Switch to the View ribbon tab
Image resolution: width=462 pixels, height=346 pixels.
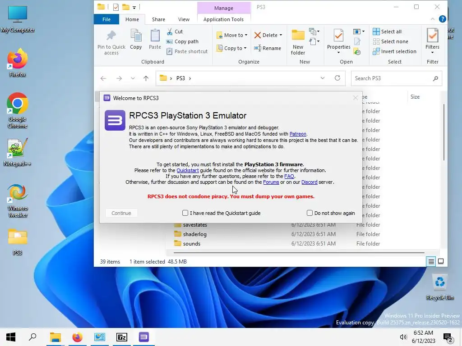184,19
